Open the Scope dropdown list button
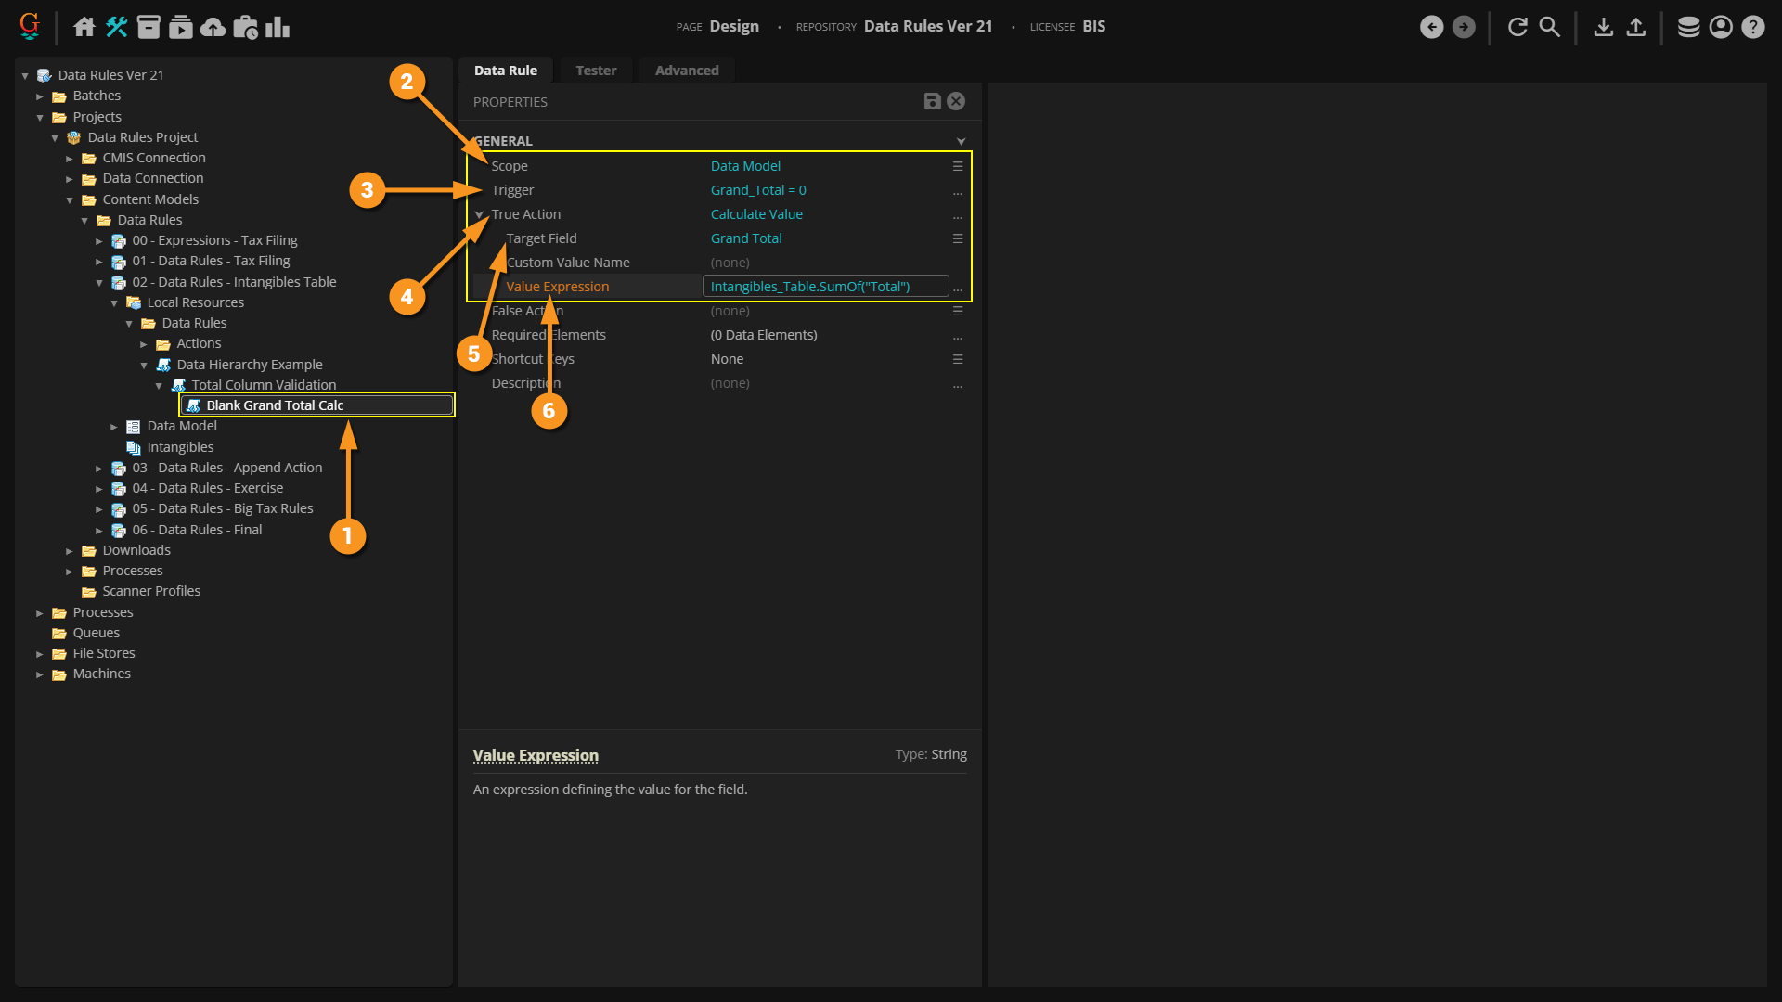The height and width of the screenshot is (1002, 1782). 957,166
